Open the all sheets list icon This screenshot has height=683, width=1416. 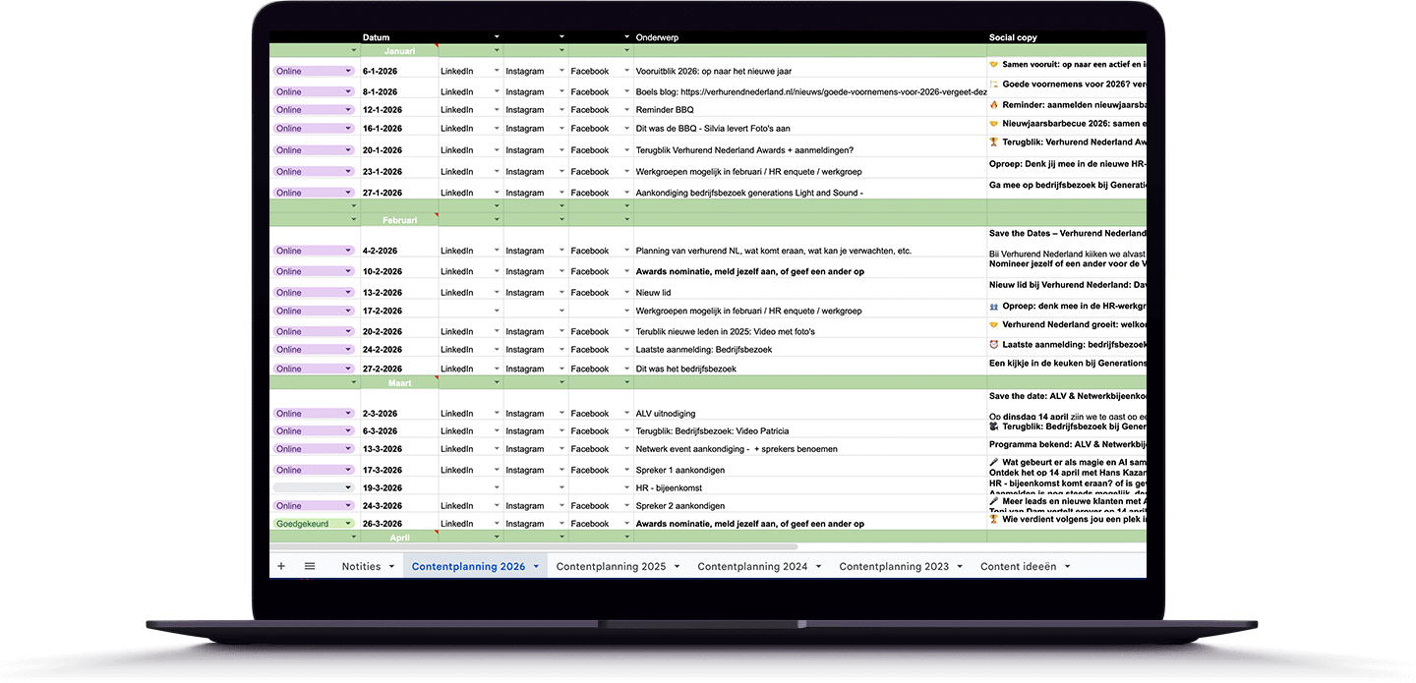tap(310, 566)
